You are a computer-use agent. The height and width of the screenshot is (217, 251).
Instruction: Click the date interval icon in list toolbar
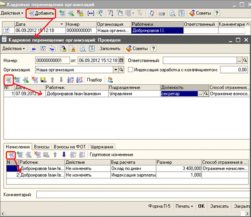[91, 13]
